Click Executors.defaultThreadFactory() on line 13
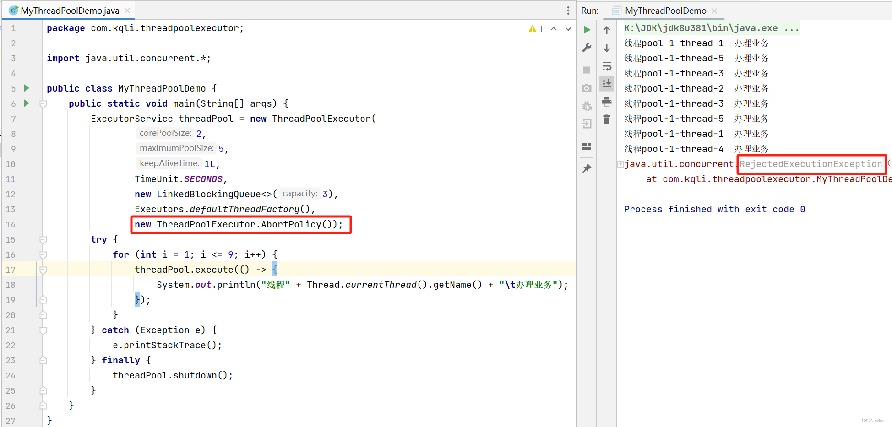Viewport: 892px width, 427px height. coord(225,209)
